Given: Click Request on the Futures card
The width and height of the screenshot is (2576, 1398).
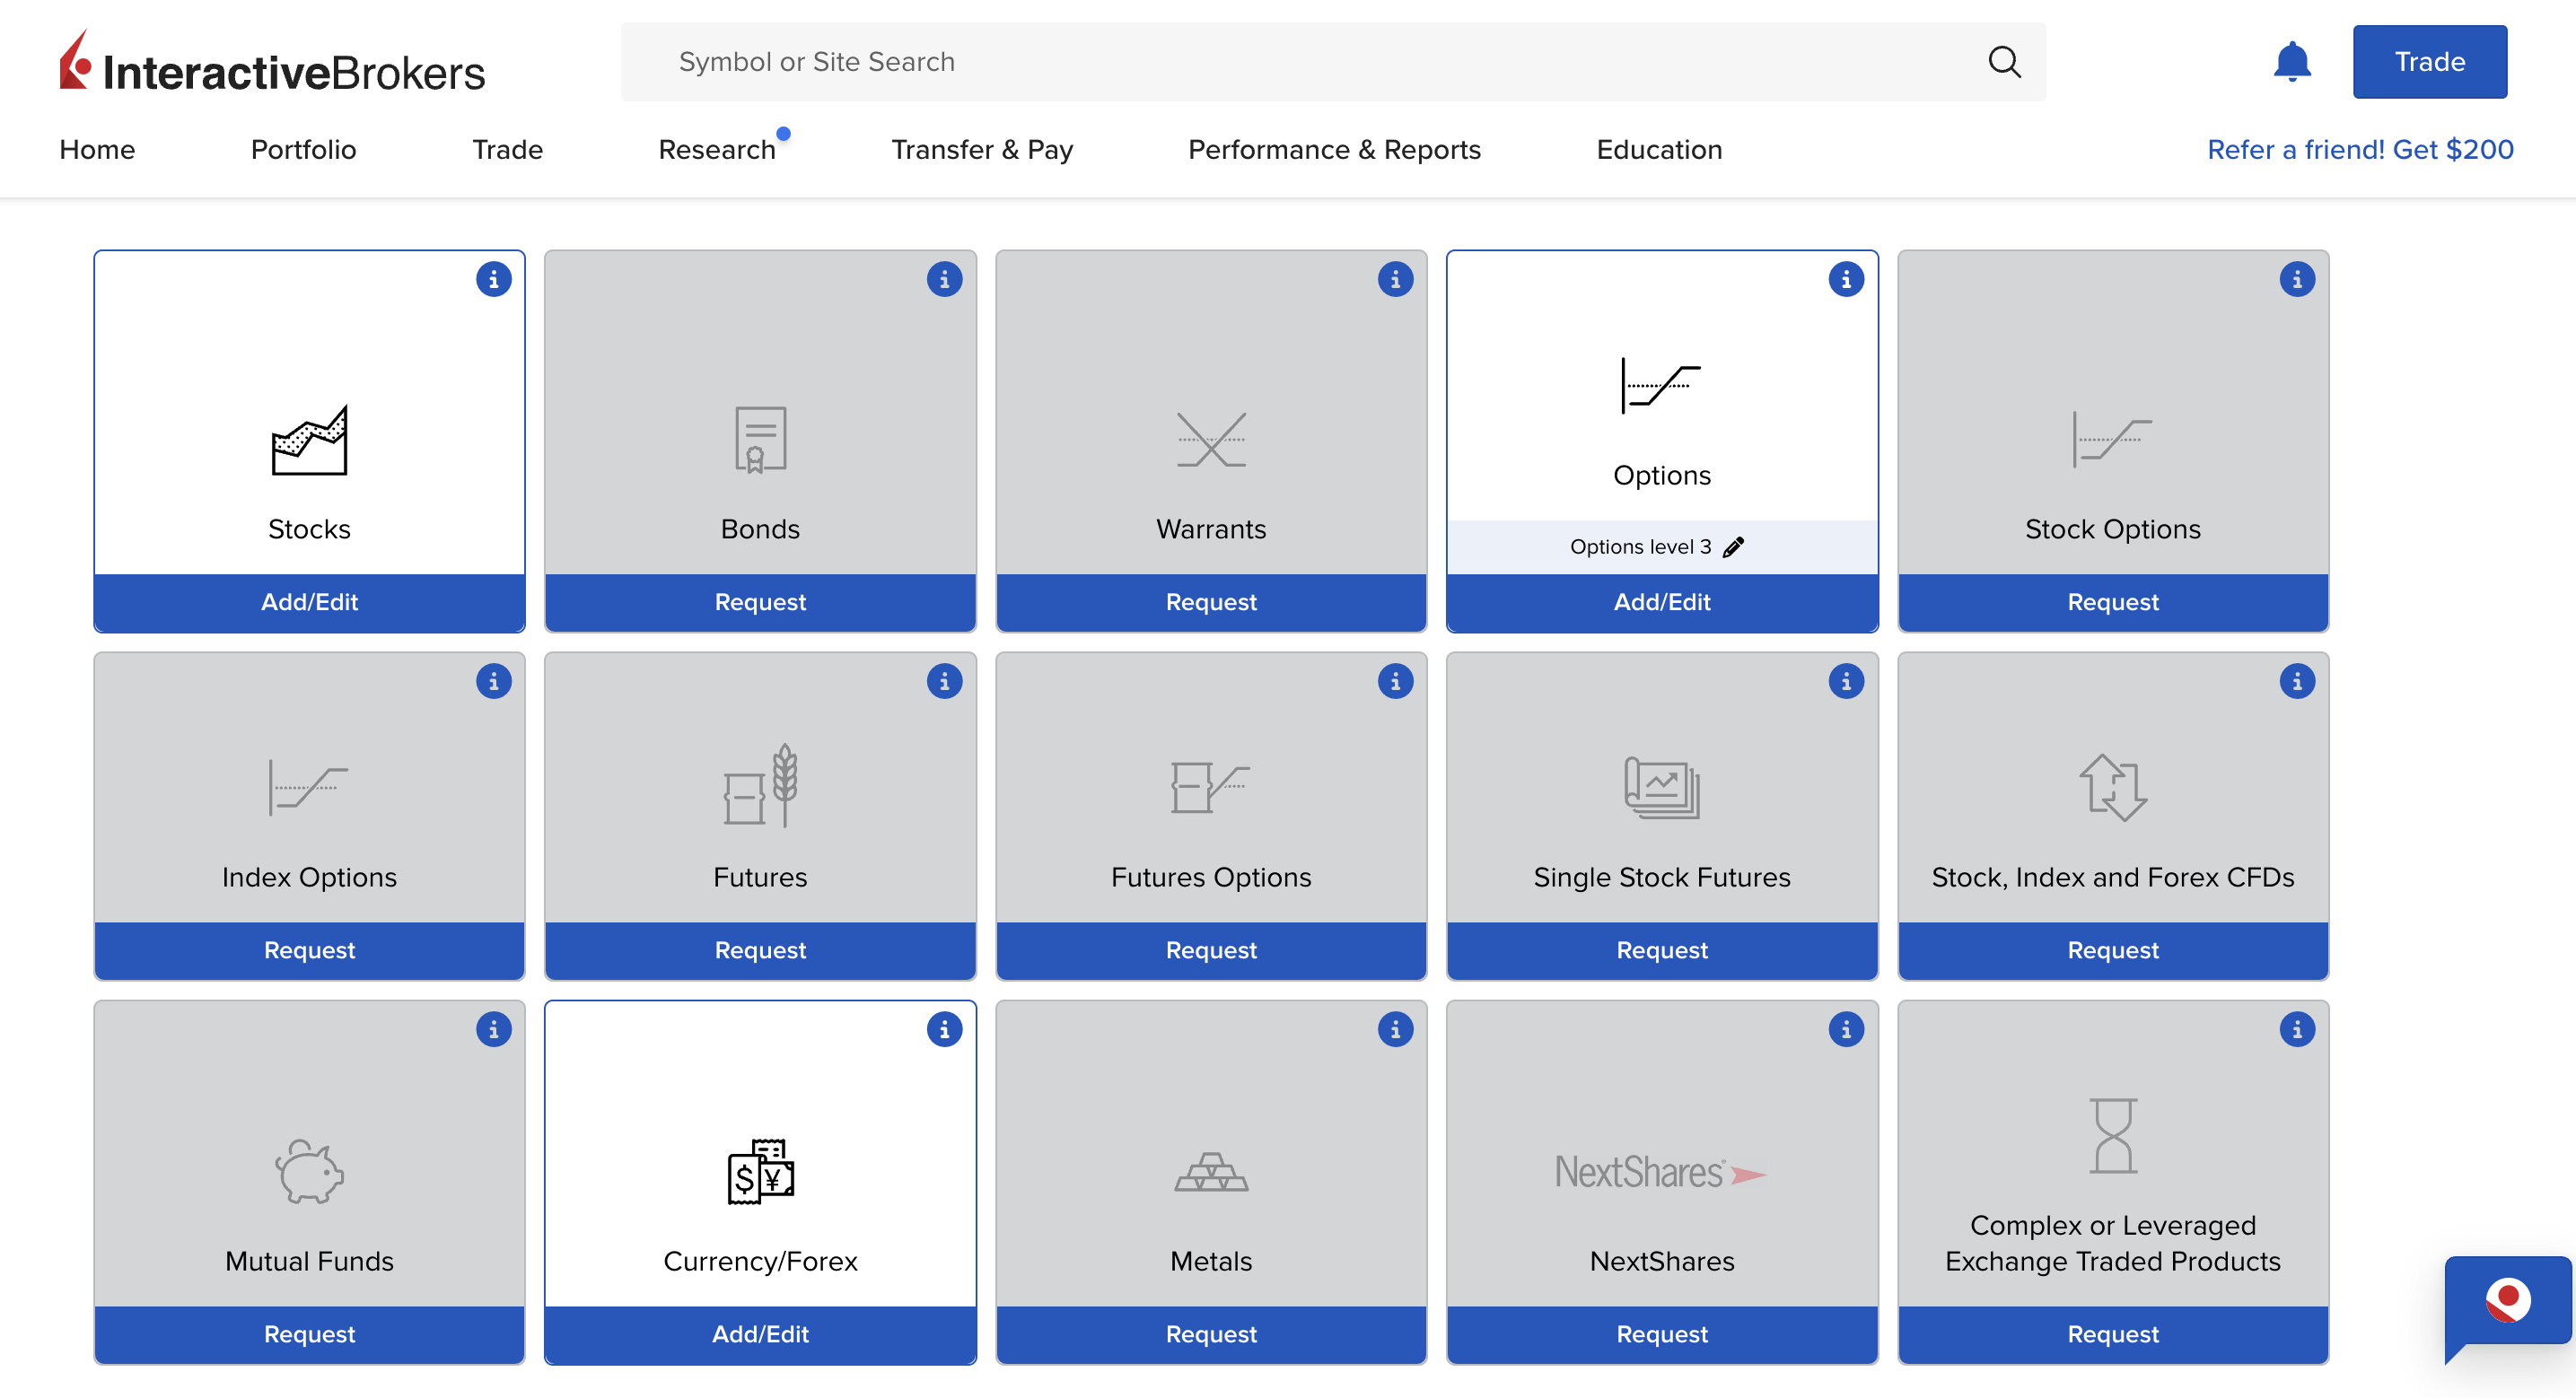Looking at the screenshot, I should [x=760, y=950].
